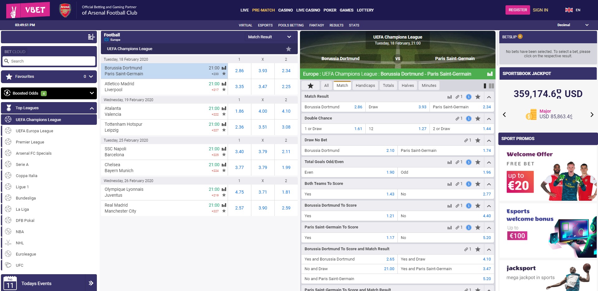The image size is (598, 291).
Task: Go to previous jackpot with left arrow
Action: click(504, 115)
